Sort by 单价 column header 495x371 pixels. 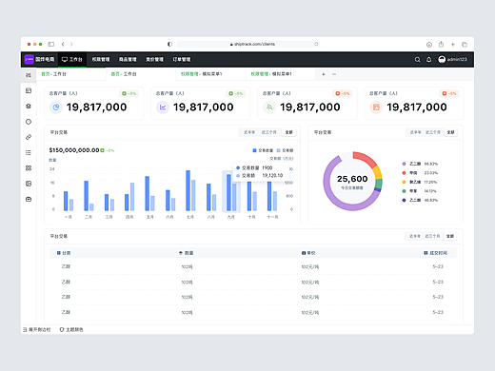click(x=308, y=253)
